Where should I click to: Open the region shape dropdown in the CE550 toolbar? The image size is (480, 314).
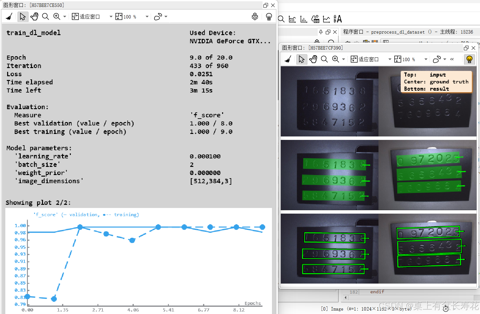(x=165, y=16)
